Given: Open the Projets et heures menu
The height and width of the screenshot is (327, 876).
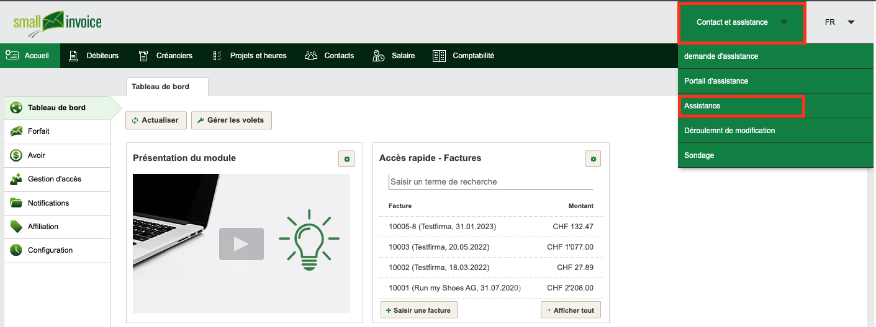Looking at the screenshot, I should tap(250, 56).
